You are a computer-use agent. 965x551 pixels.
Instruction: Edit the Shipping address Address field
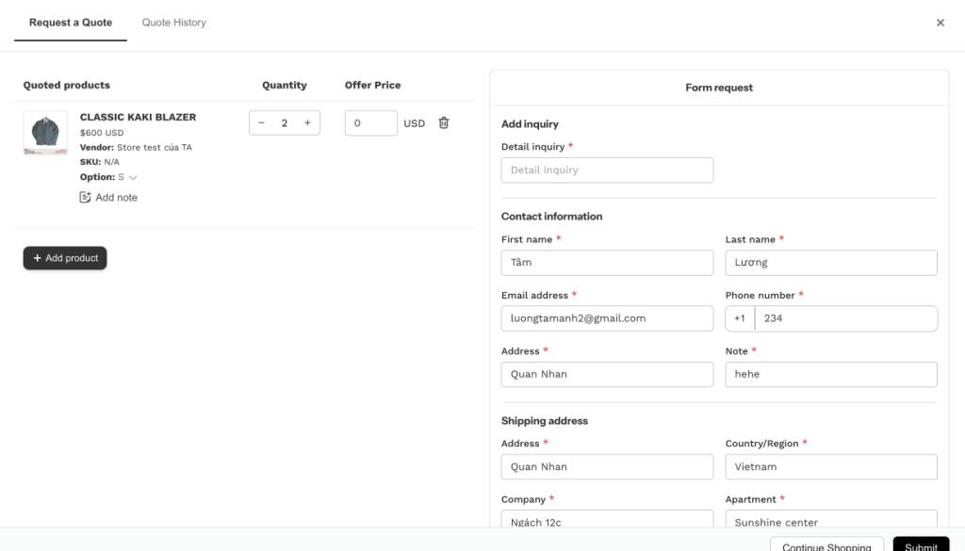[x=608, y=467]
